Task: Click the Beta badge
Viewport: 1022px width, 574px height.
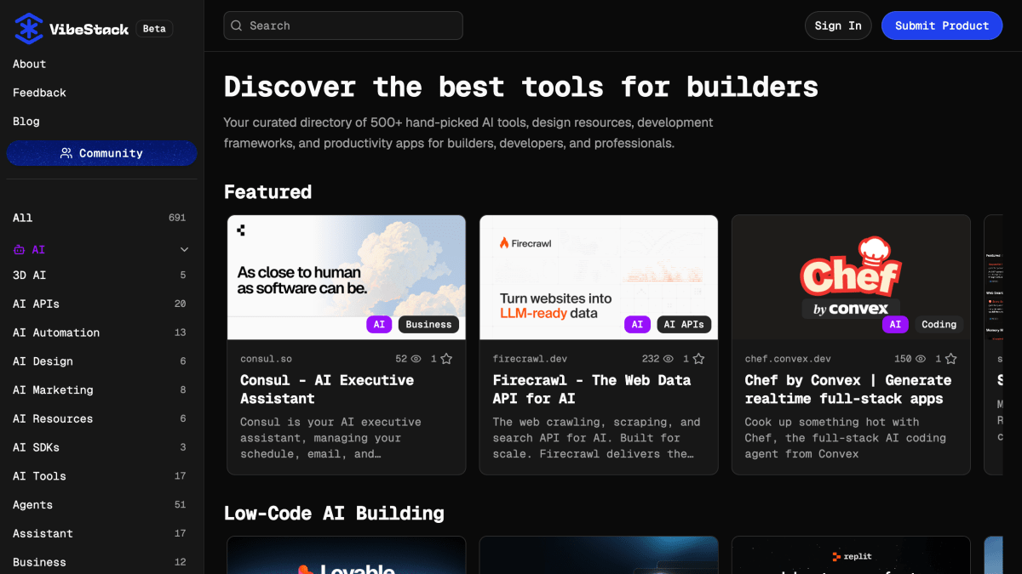Action: (x=154, y=29)
